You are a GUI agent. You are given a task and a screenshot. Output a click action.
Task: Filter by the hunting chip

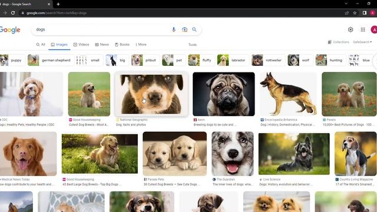click(331, 60)
